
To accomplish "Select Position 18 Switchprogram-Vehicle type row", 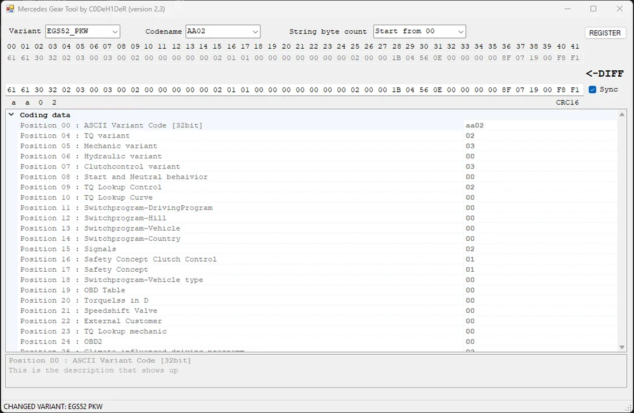I will [x=318, y=280].
